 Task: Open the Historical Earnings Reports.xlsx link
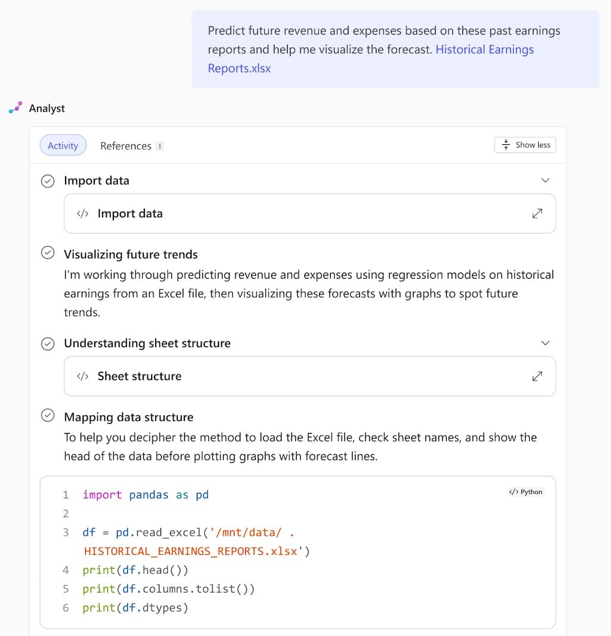point(485,50)
